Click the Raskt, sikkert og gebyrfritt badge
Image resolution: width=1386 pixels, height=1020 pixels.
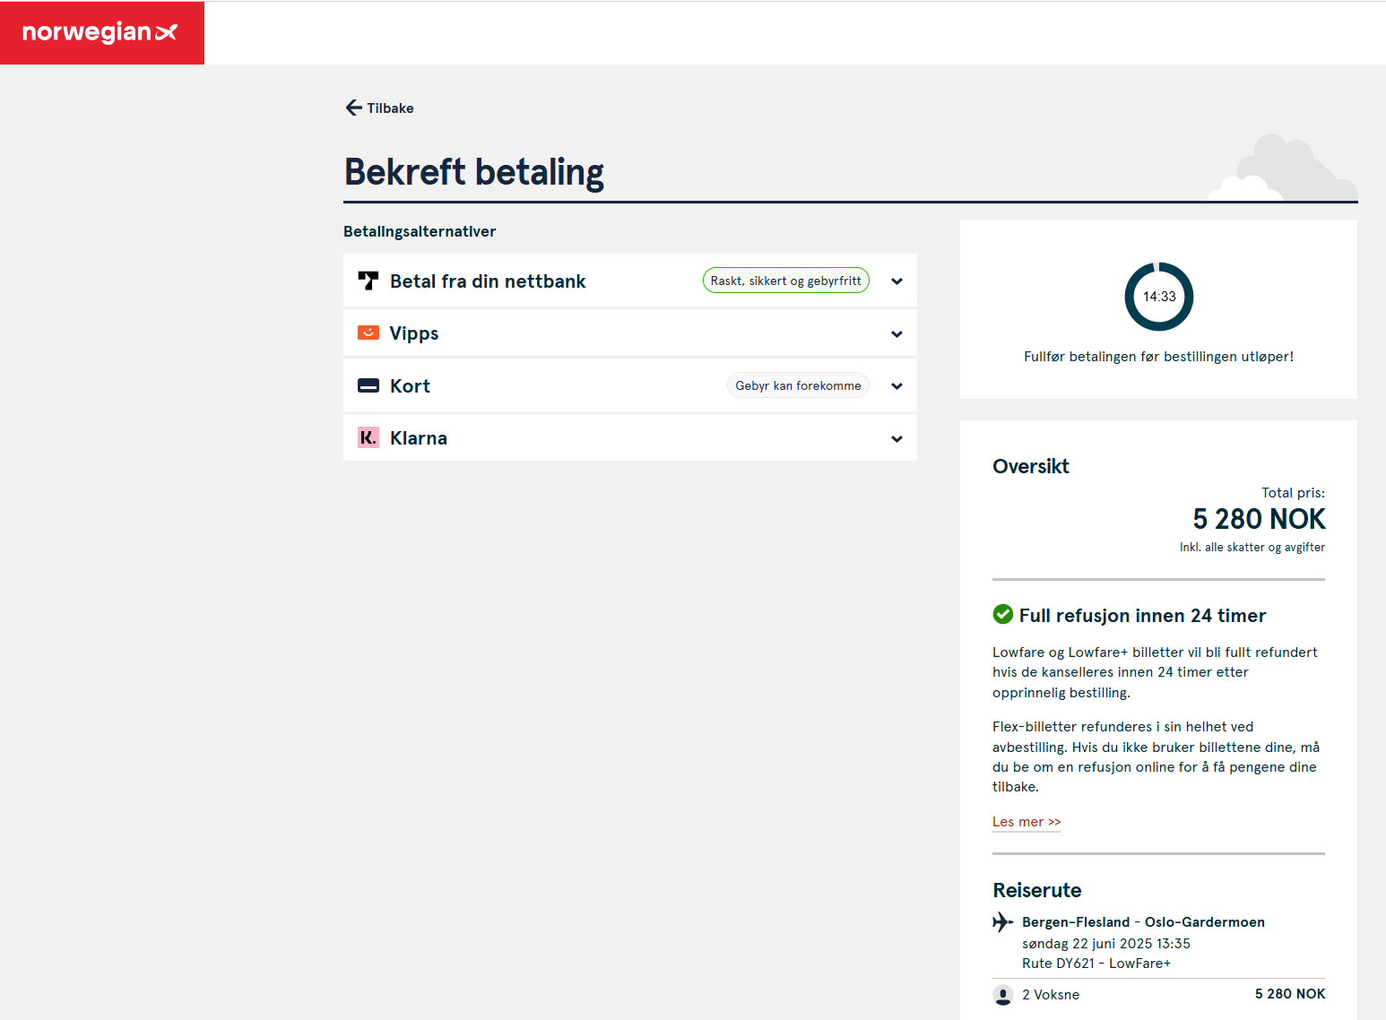[785, 281]
